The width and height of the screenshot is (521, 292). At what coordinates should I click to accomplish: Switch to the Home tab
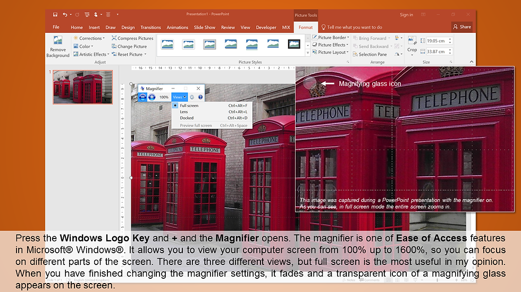pyautogui.click(x=77, y=28)
